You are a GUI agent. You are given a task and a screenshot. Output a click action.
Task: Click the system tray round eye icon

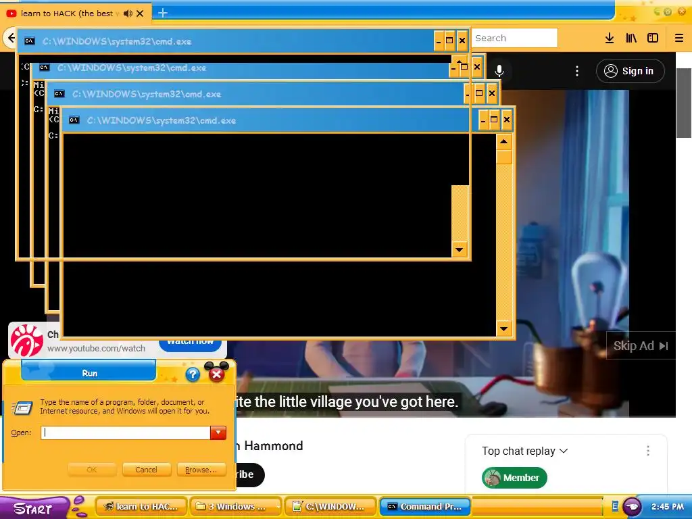[x=632, y=507]
